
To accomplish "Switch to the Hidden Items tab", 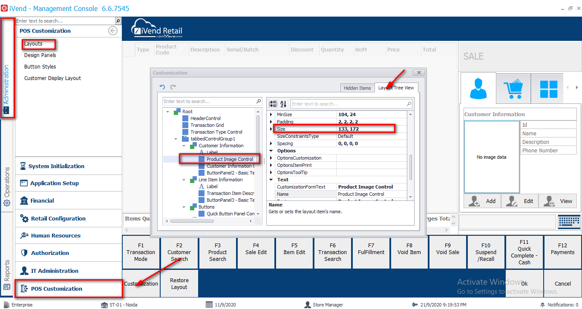I will coord(357,88).
